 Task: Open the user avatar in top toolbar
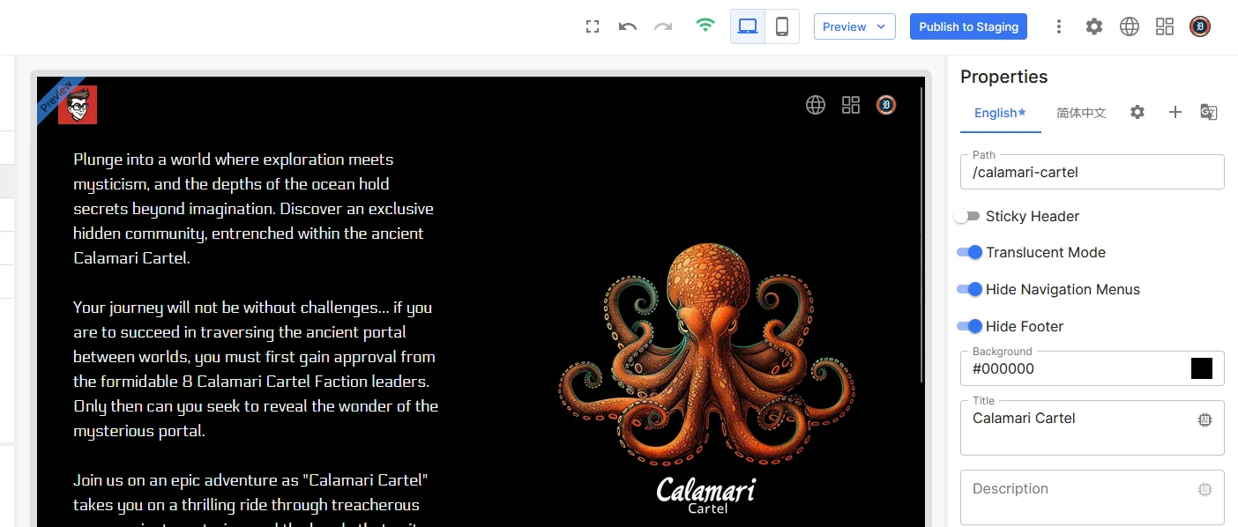[x=1200, y=26]
